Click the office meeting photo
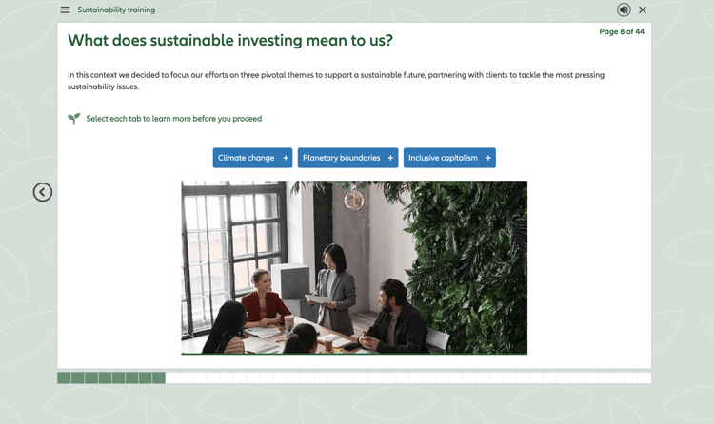 point(354,267)
